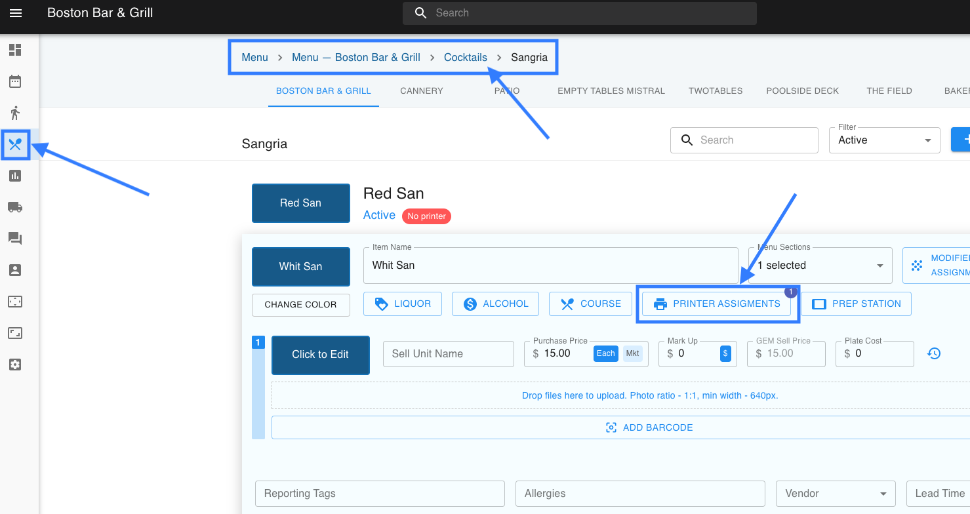Click the fork and knife menu icon

[x=16, y=144]
